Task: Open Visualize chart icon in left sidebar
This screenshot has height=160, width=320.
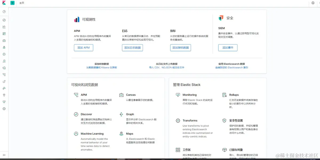Action: click(x=4, y=27)
